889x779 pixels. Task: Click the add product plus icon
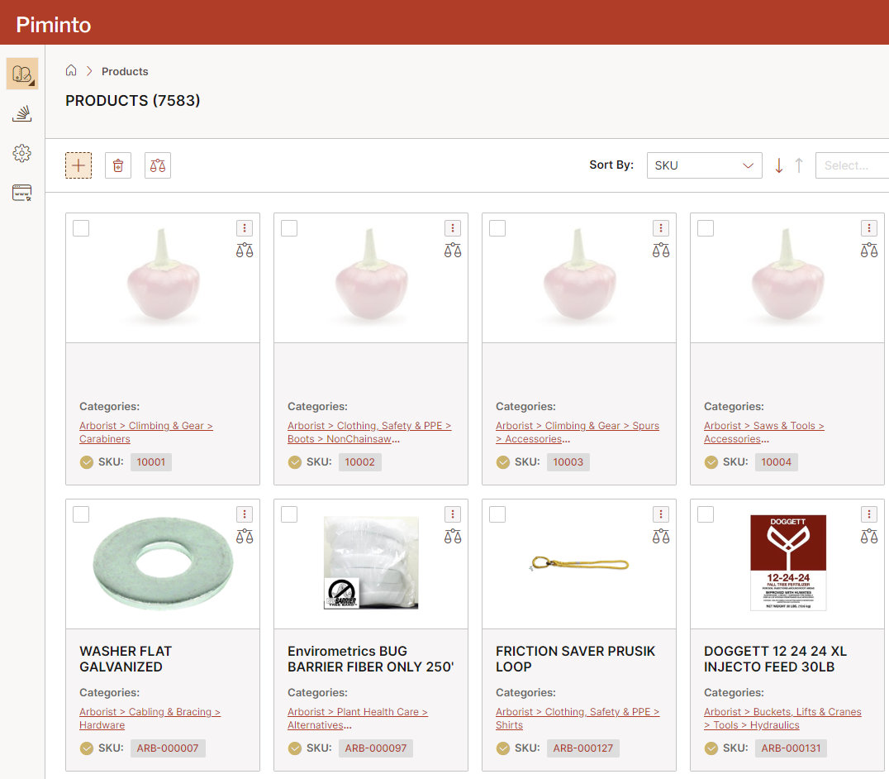pyautogui.click(x=78, y=165)
